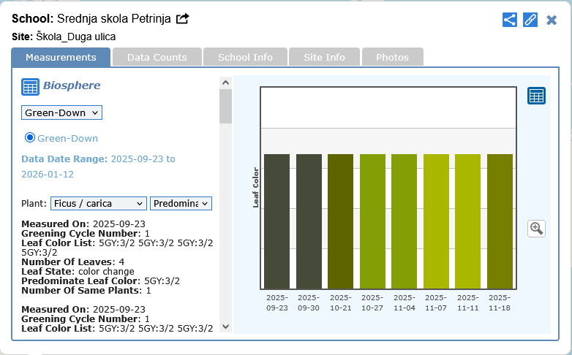
Task: View the Photos tab
Action: pos(392,57)
